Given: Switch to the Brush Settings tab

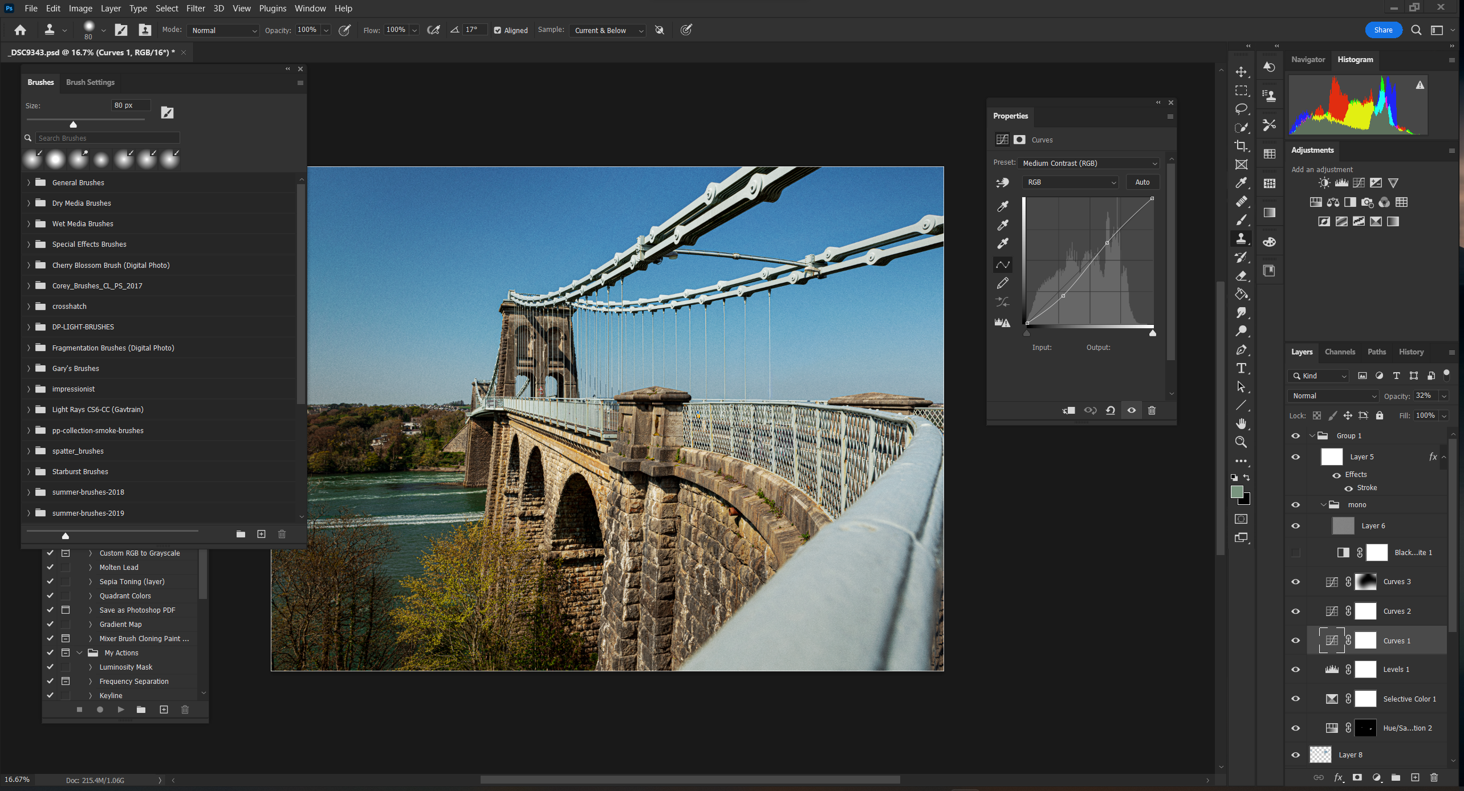Looking at the screenshot, I should [90, 83].
